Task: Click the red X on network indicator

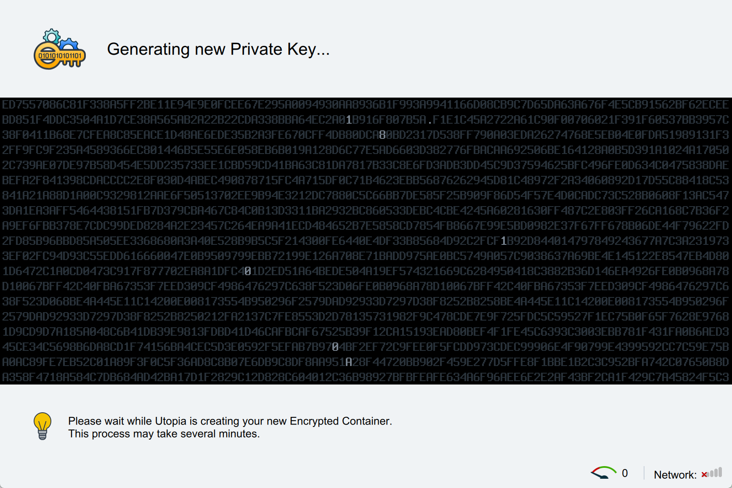Action: 704,475
